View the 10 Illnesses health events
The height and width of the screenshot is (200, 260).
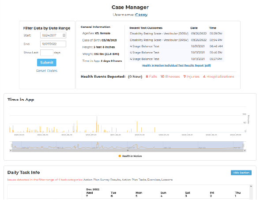[x=170, y=76]
